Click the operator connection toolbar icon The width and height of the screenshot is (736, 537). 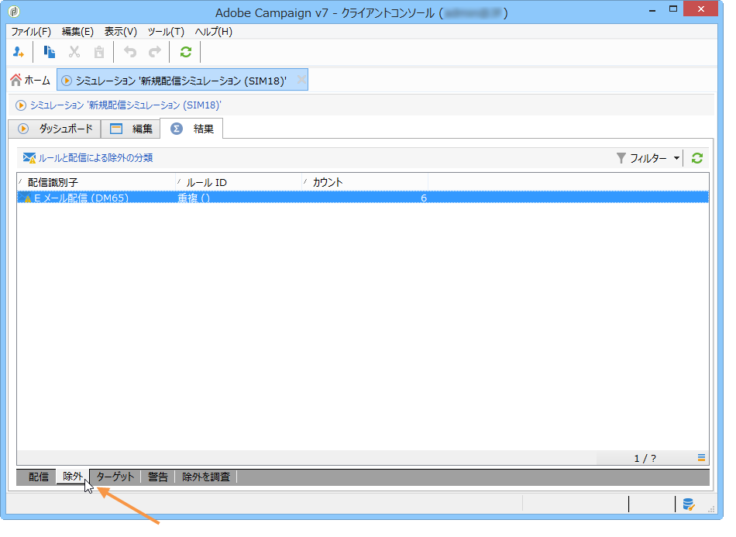[x=19, y=52]
